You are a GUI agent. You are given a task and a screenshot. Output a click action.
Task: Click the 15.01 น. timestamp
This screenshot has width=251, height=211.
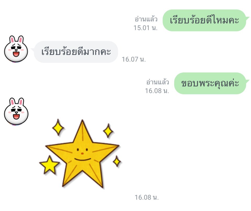pyautogui.click(x=146, y=28)
